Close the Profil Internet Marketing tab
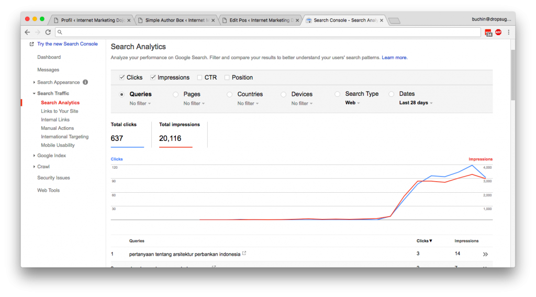This screenshot has width=536, height=297. 129,20
